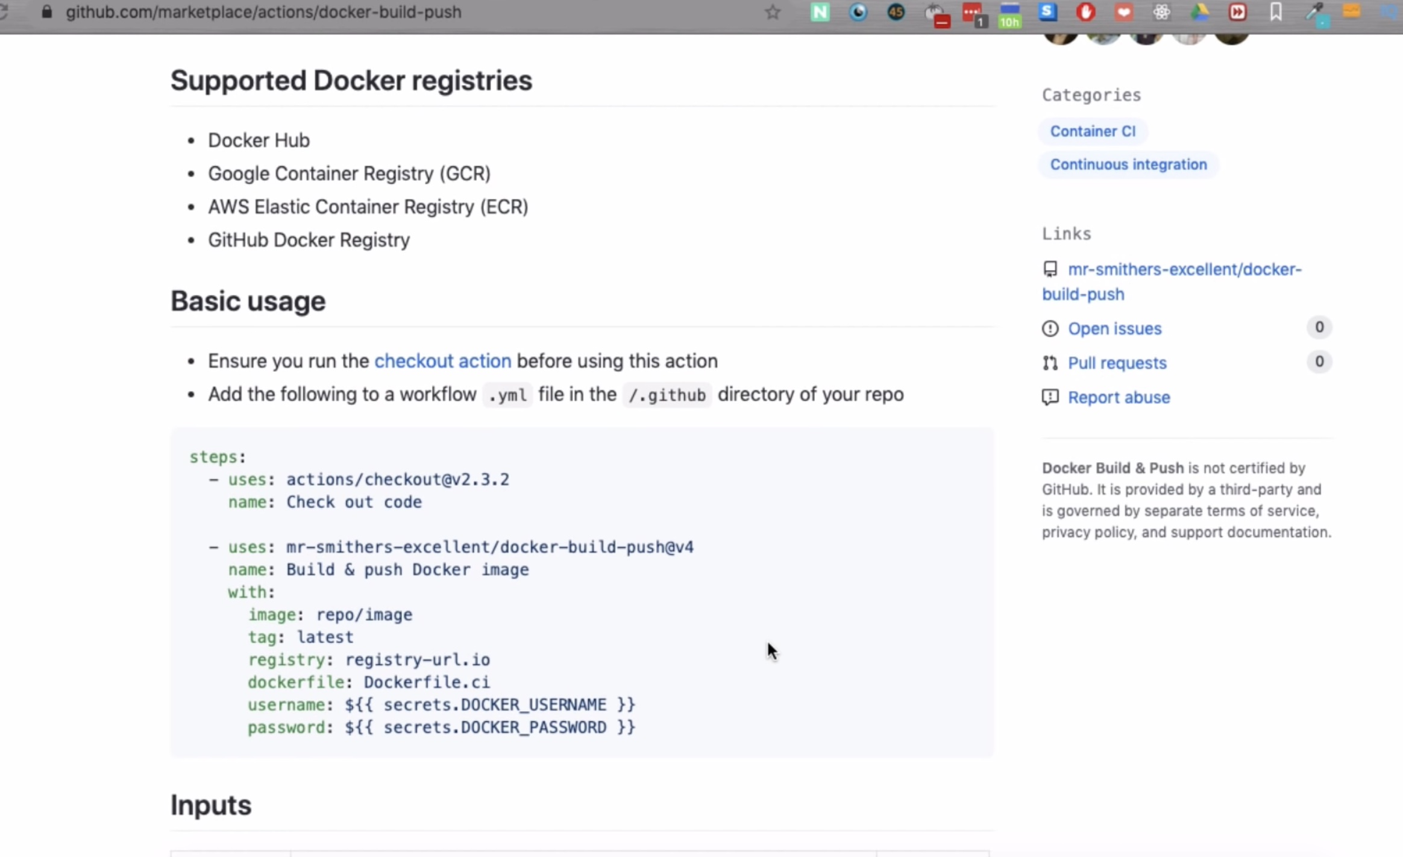
Task: Open the Open issues link
Action: click(x=1114, y=328)
